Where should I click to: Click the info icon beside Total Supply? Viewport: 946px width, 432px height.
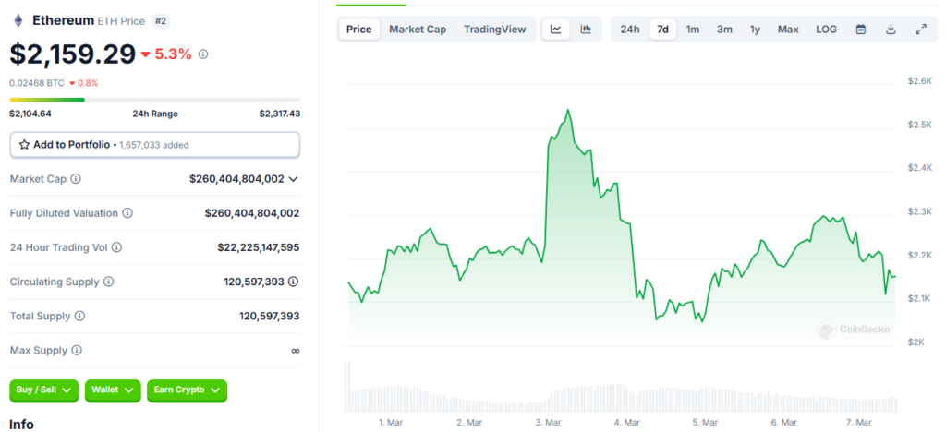(79, 317)
